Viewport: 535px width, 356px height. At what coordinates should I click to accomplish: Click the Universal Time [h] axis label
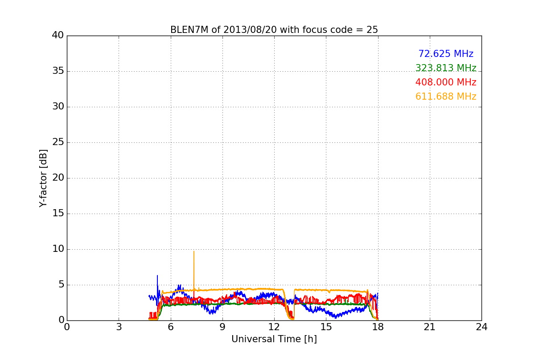coord(274,339)
